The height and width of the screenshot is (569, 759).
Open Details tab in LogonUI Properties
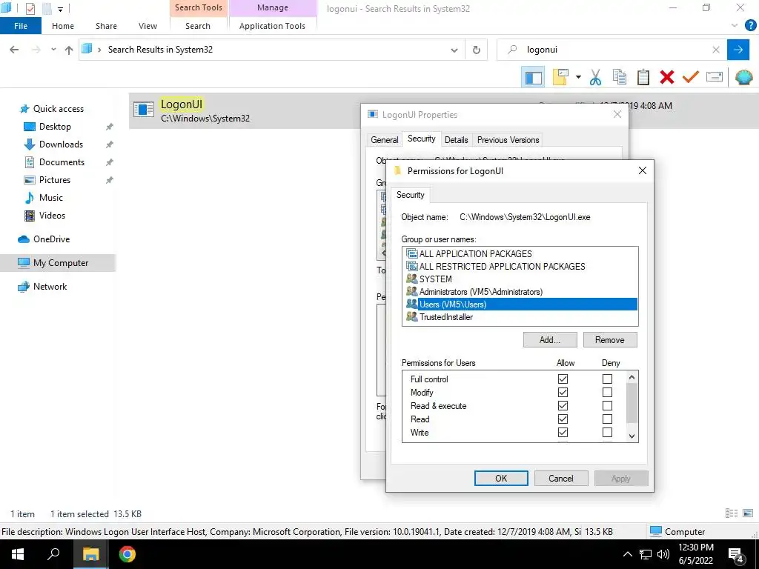456,140
